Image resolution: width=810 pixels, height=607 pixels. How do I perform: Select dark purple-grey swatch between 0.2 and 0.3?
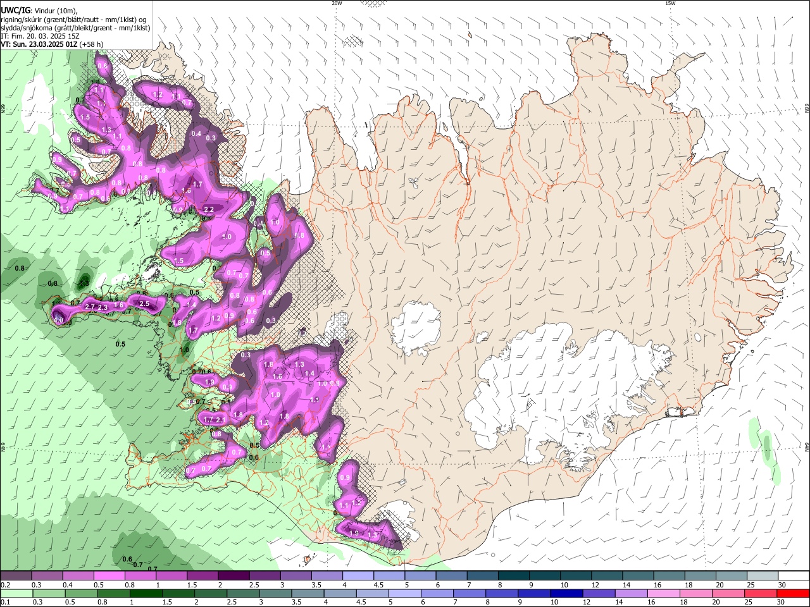tap(16, 576)
